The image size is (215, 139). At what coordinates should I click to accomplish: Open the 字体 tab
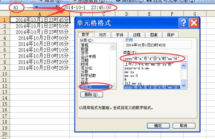[120, 35]
